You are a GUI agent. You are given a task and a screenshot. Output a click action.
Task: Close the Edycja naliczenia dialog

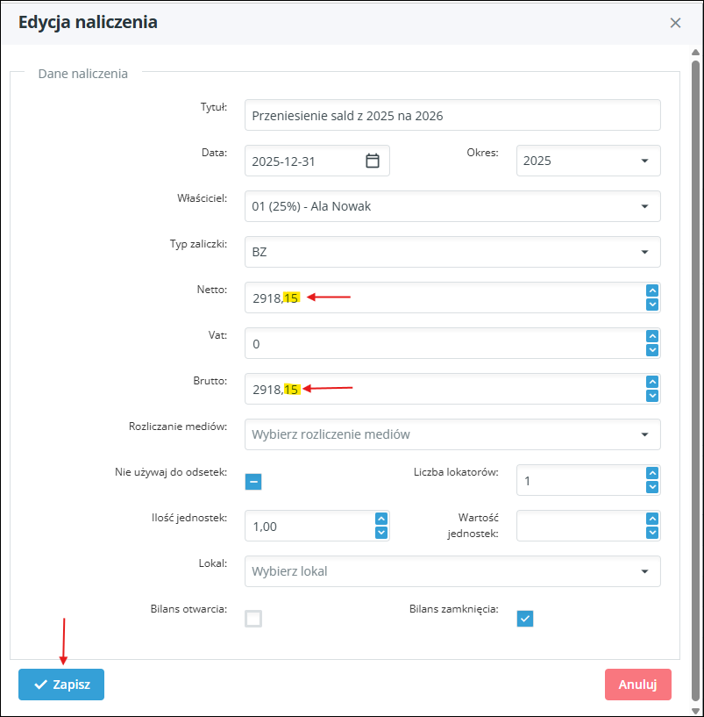[x=675, y=23]
